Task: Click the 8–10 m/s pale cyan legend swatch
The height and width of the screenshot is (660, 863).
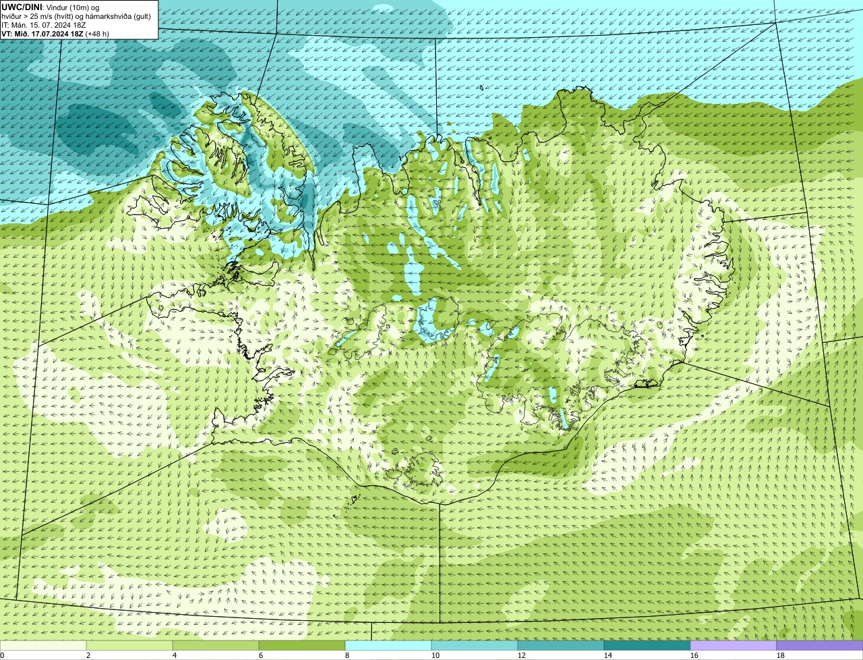Action: [388, 646]
